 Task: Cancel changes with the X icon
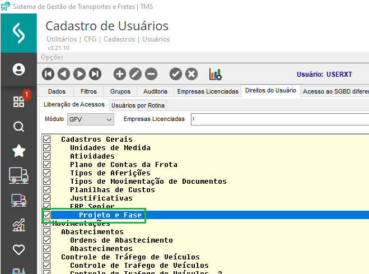click(191, 74)
